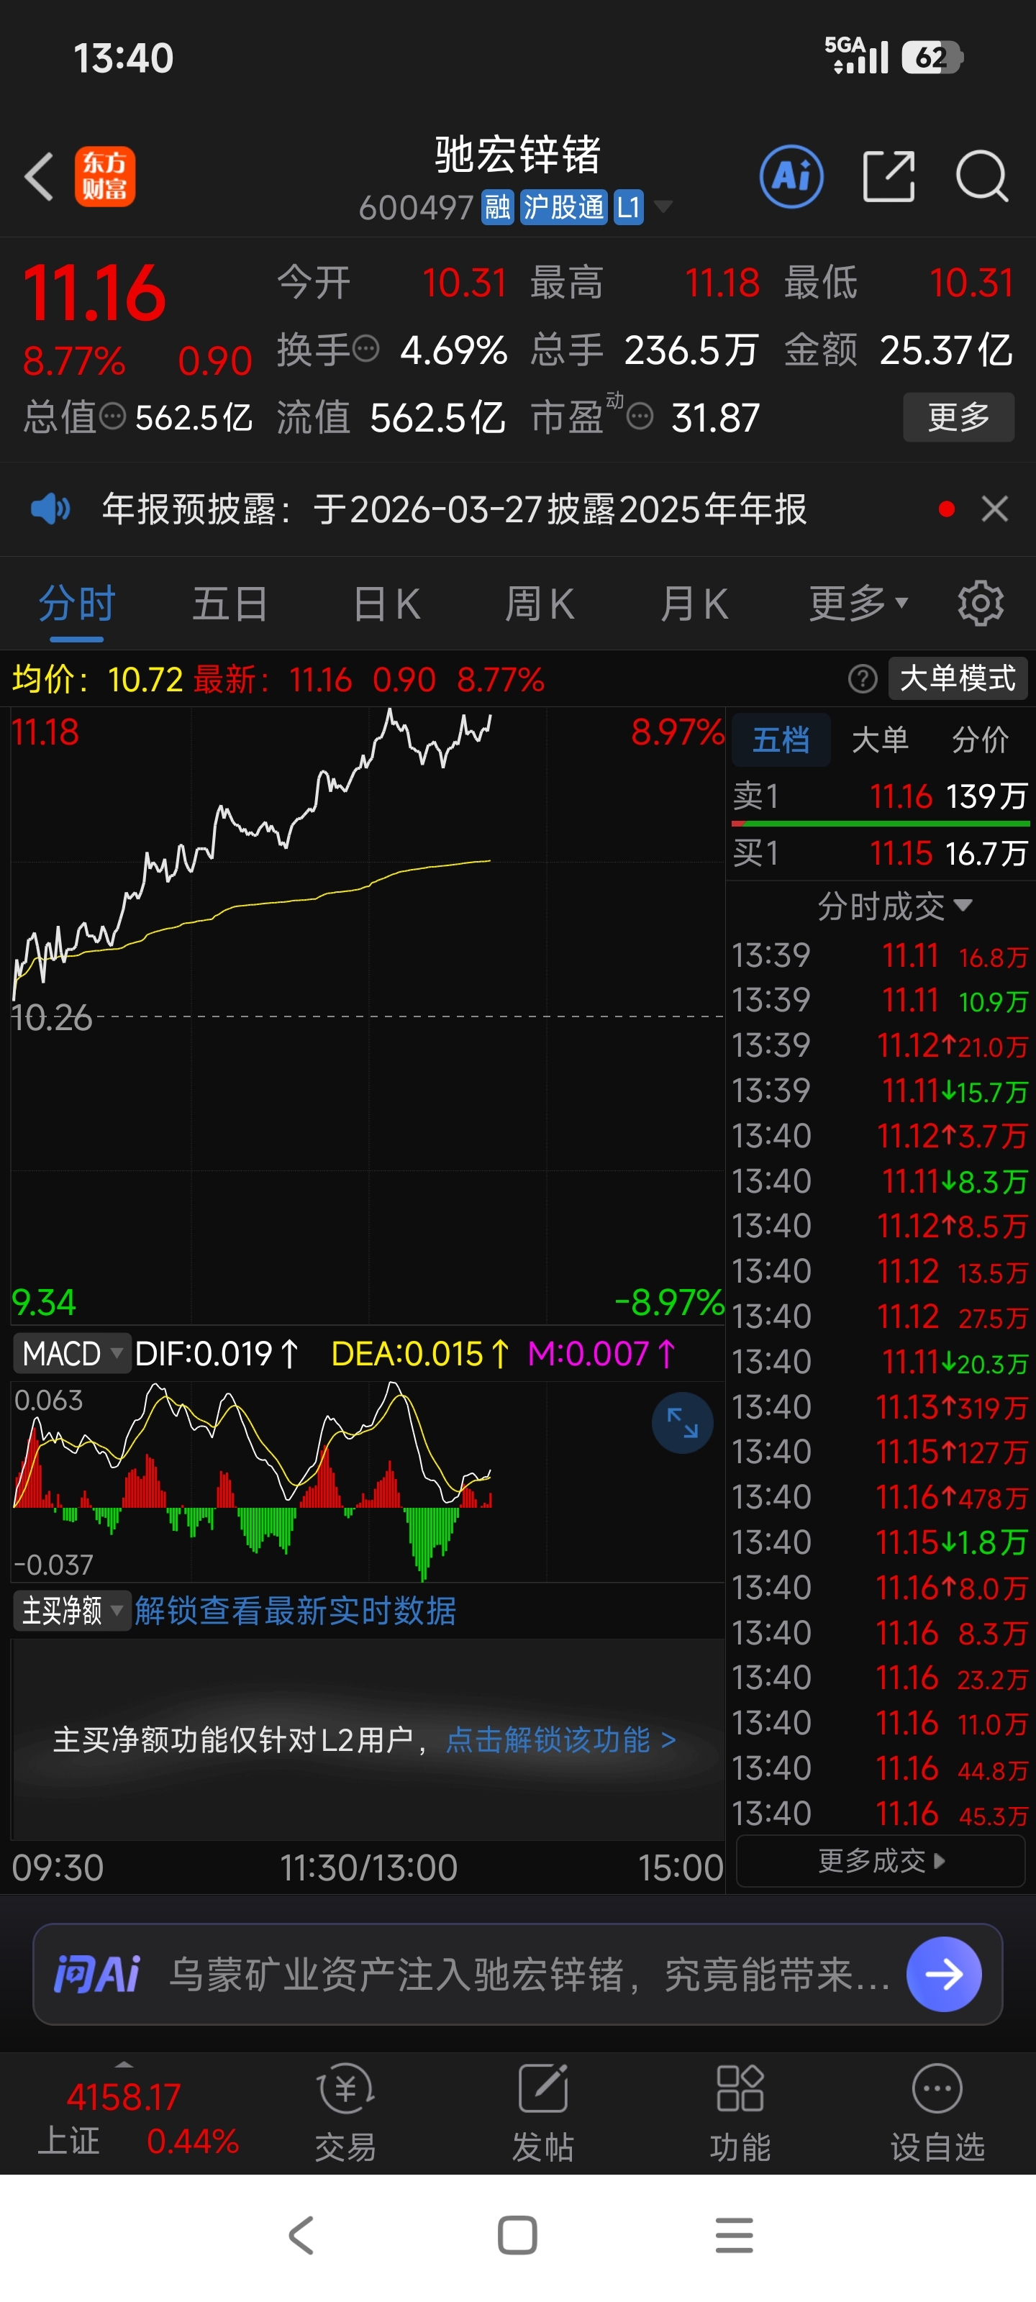Open the Eastmoney (东方财富) logo icon

click(104, 176)
